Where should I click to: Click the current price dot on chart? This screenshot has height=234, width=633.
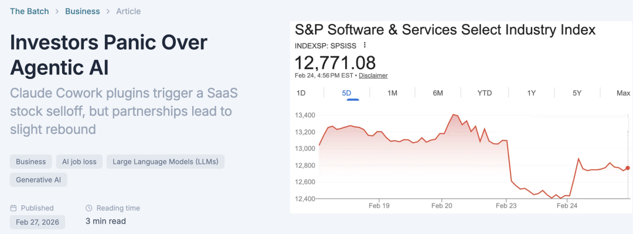click(628, 168)
